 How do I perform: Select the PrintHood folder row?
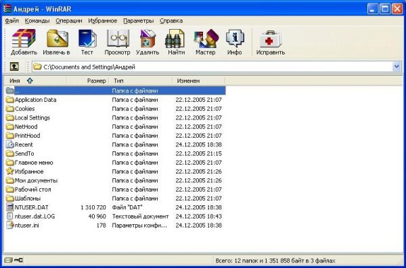coord(115,136)
